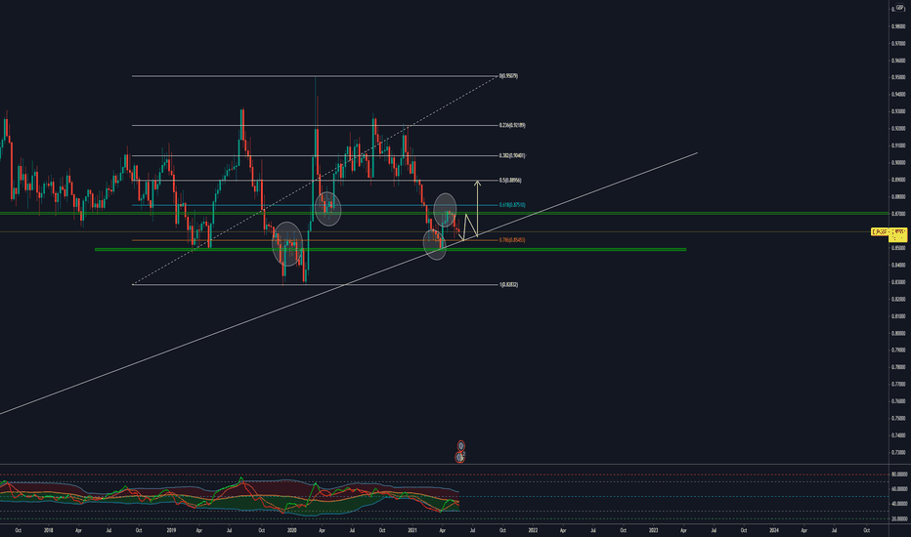Click the 0.98000 price axis value
The image size is (911, 537).
point(898,26)
